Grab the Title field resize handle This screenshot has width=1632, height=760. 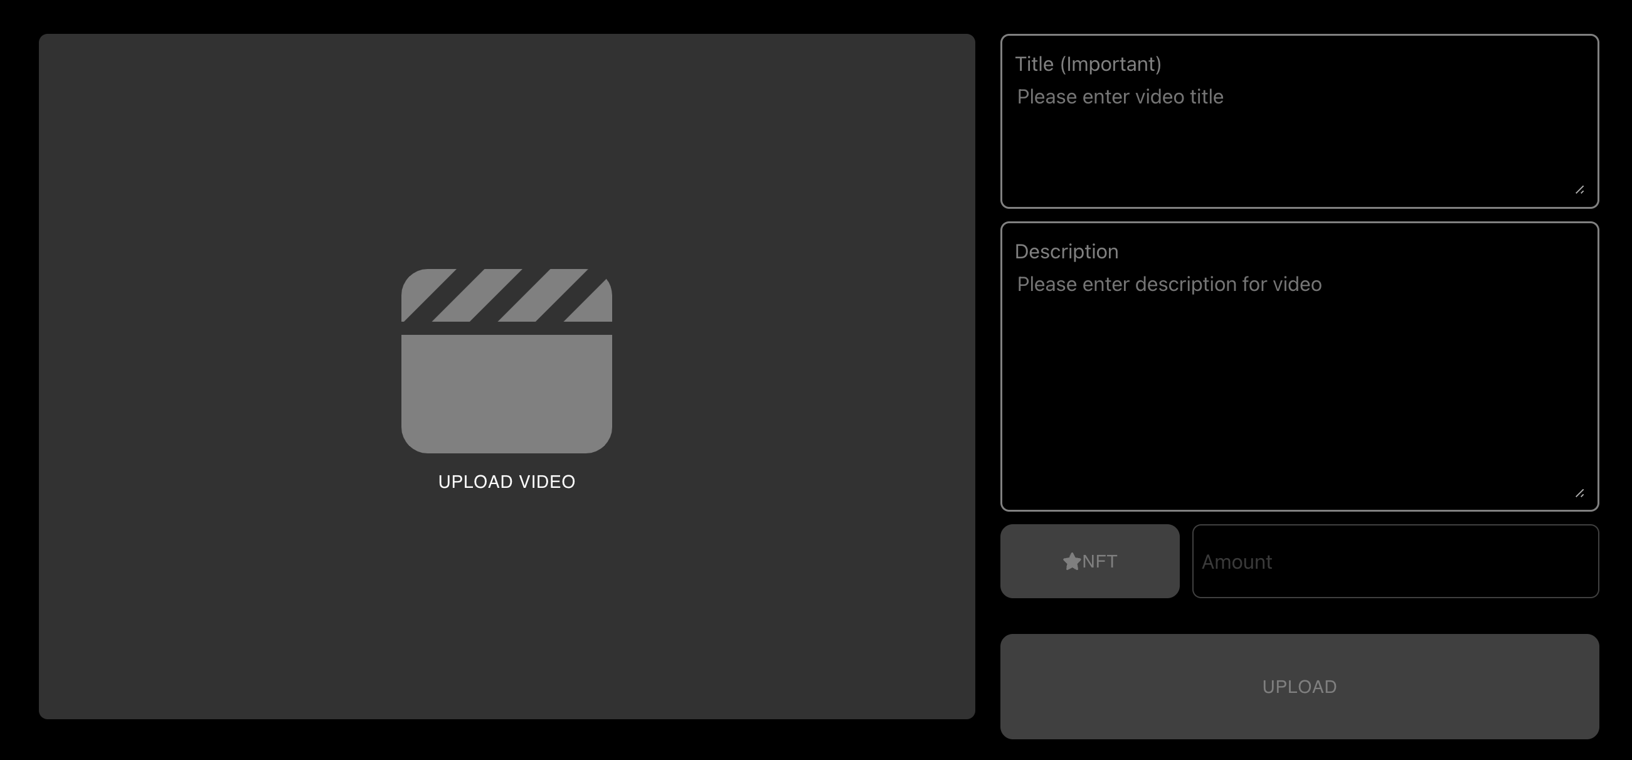coord(1579,190)
